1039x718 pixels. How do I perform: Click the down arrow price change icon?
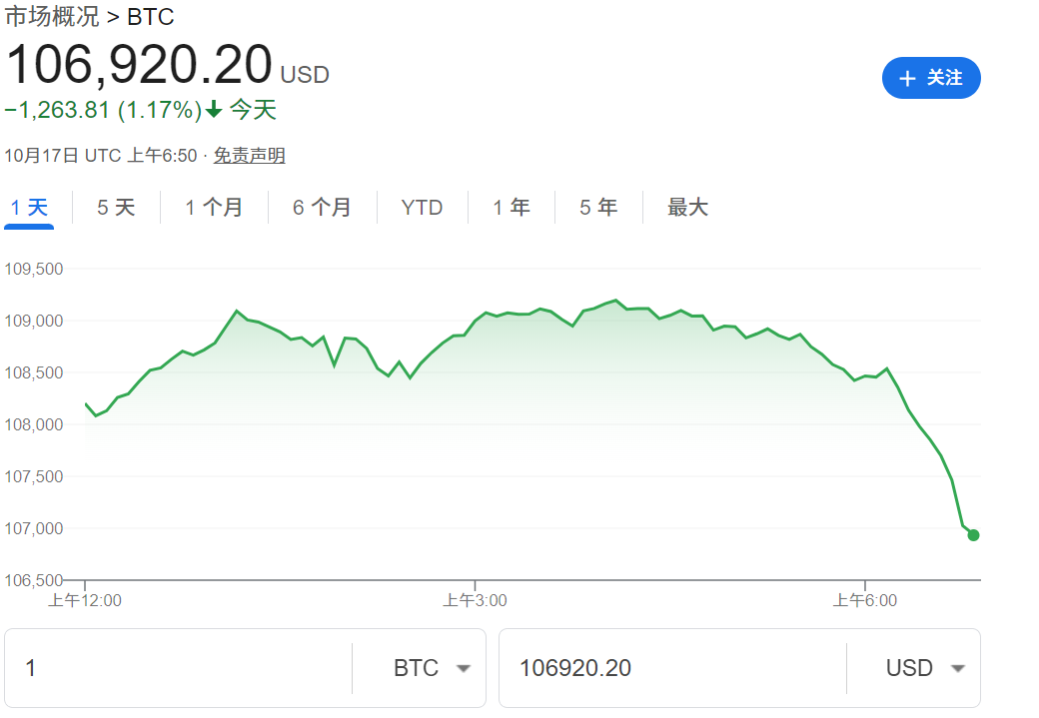pyautogui.click(x=214, y=110)
